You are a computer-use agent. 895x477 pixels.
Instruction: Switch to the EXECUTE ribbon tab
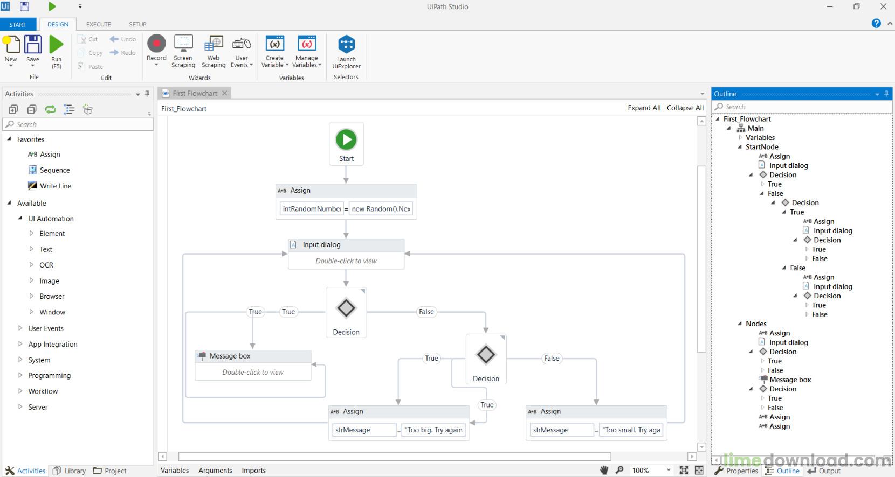pyautogui.click(x=99, y=24)
